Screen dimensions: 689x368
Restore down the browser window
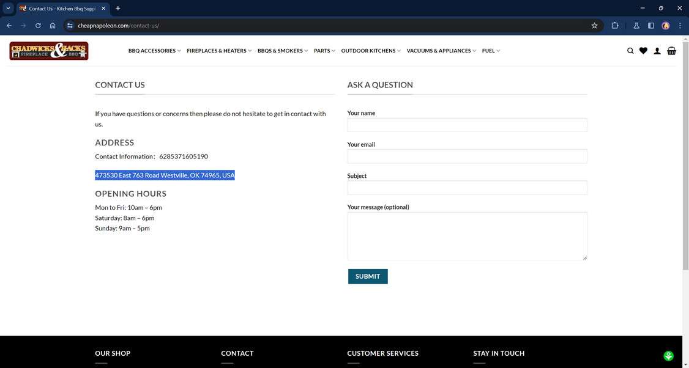[661, 9]
